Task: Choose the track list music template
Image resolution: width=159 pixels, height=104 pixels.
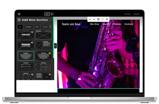Action: pos(26,67)
